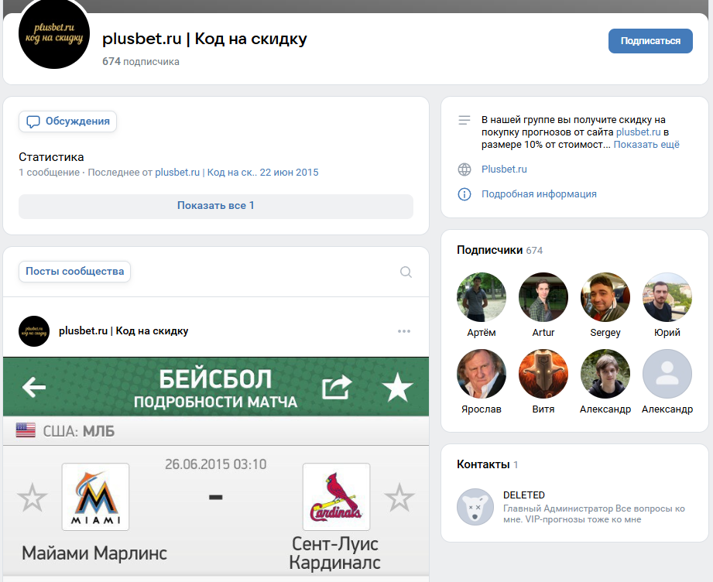Click the search magnifier icon in posts
713x582 pixels.
(x=406, y=272)
